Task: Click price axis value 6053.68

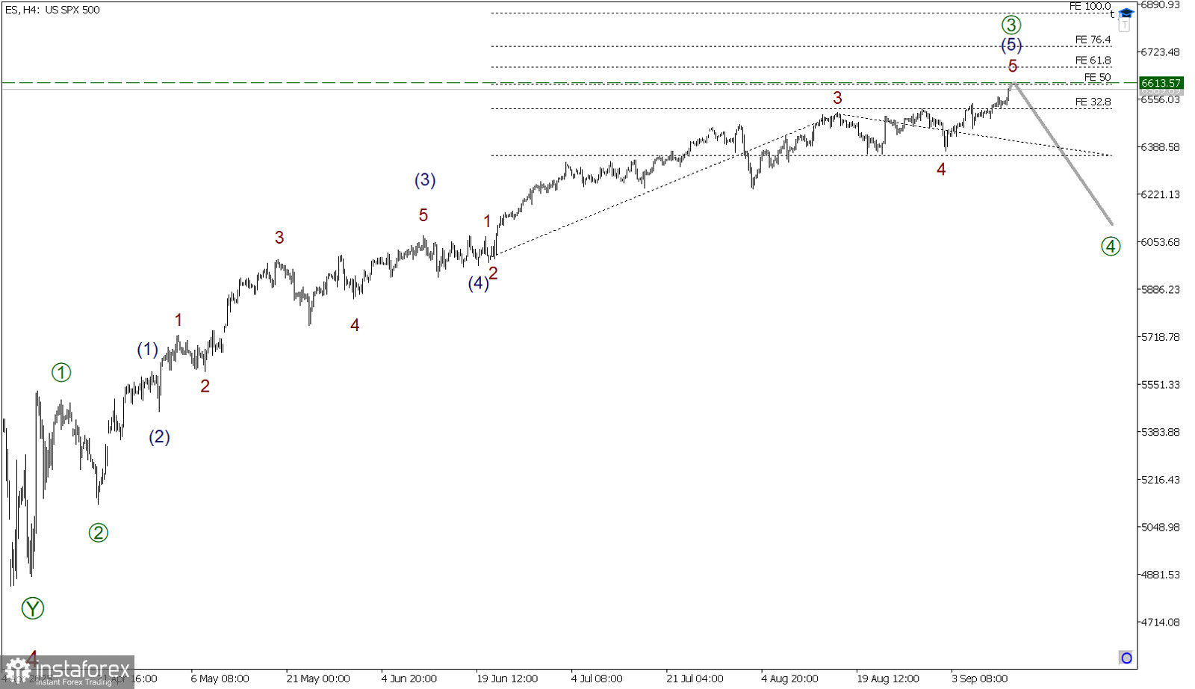Action: pyautogui.click(x=1160, y=242)
